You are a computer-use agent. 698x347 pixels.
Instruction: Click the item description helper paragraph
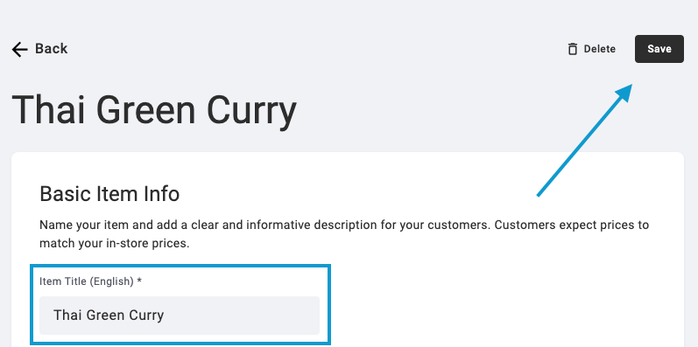[344, 234]
